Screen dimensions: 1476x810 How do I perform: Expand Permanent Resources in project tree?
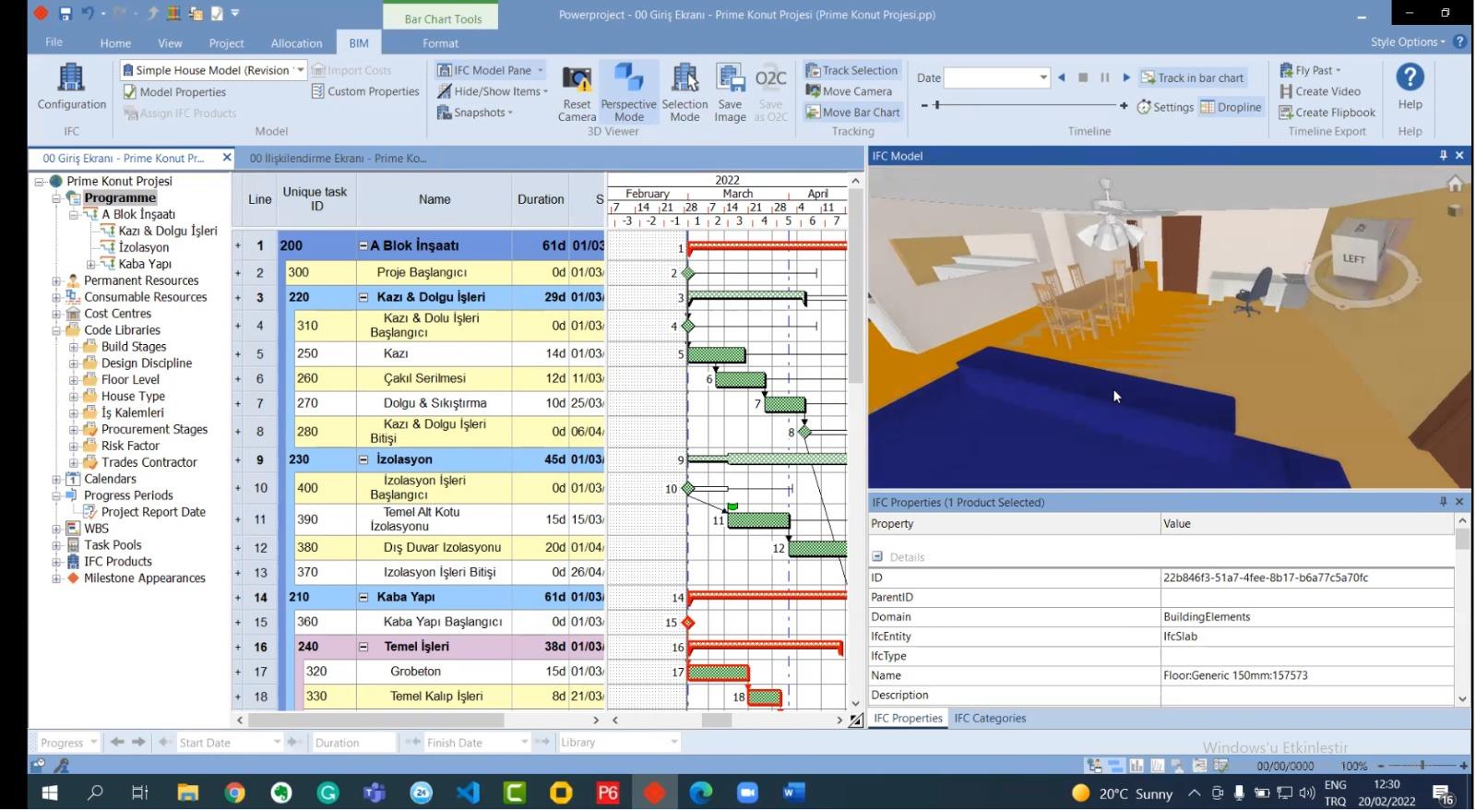pos(56,281)
